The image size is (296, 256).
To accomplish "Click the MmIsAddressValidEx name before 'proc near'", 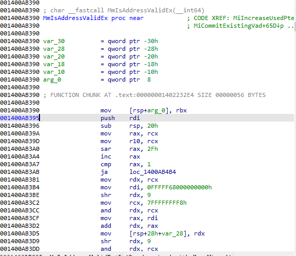I will (75, 18).
